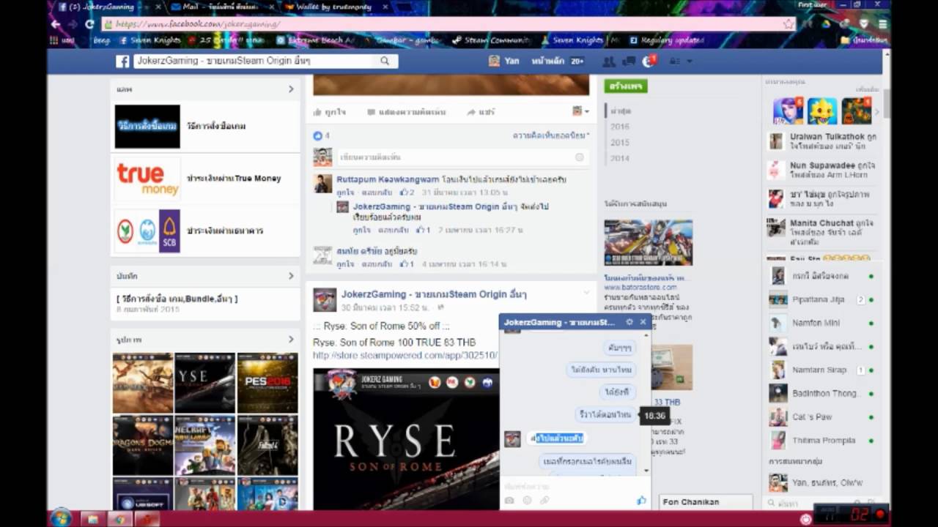Screen dimensions: 938x527
Task: Open chat with Namtarn Sirap
Action: click(821, 370)
